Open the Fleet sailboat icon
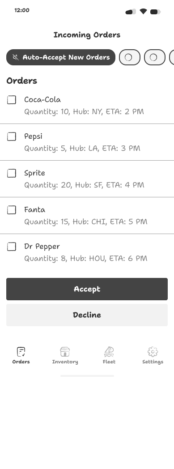174x469 pixels. coord(109,352)
